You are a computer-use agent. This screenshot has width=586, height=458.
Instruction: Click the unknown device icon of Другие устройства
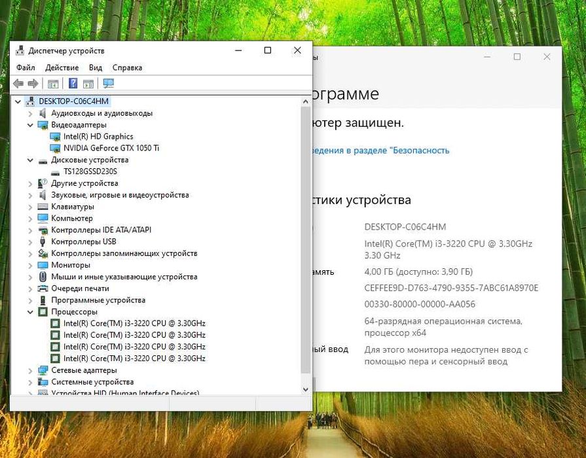43,183
